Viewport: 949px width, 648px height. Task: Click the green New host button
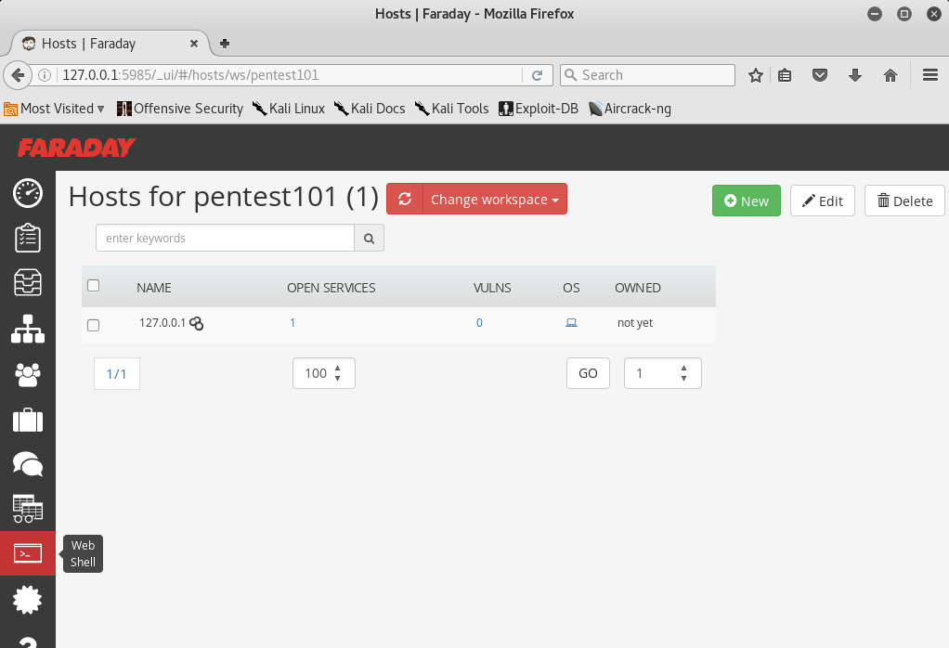pos(747,201)
